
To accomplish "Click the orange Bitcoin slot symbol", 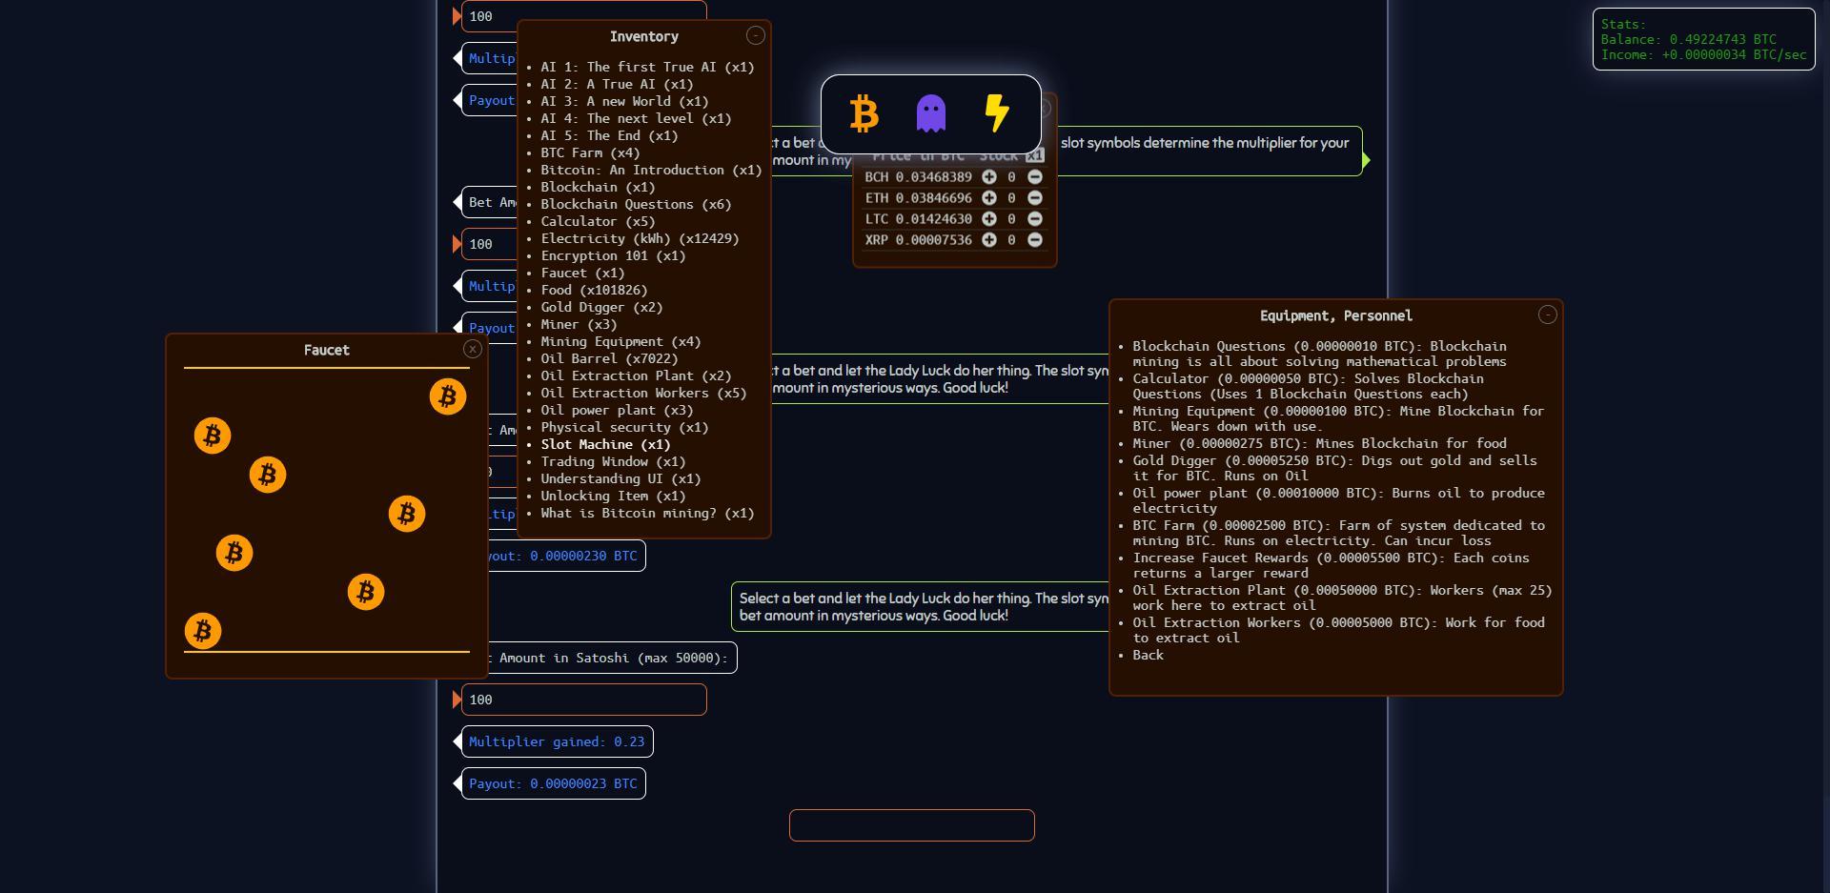I will click(x=864, y=113).
